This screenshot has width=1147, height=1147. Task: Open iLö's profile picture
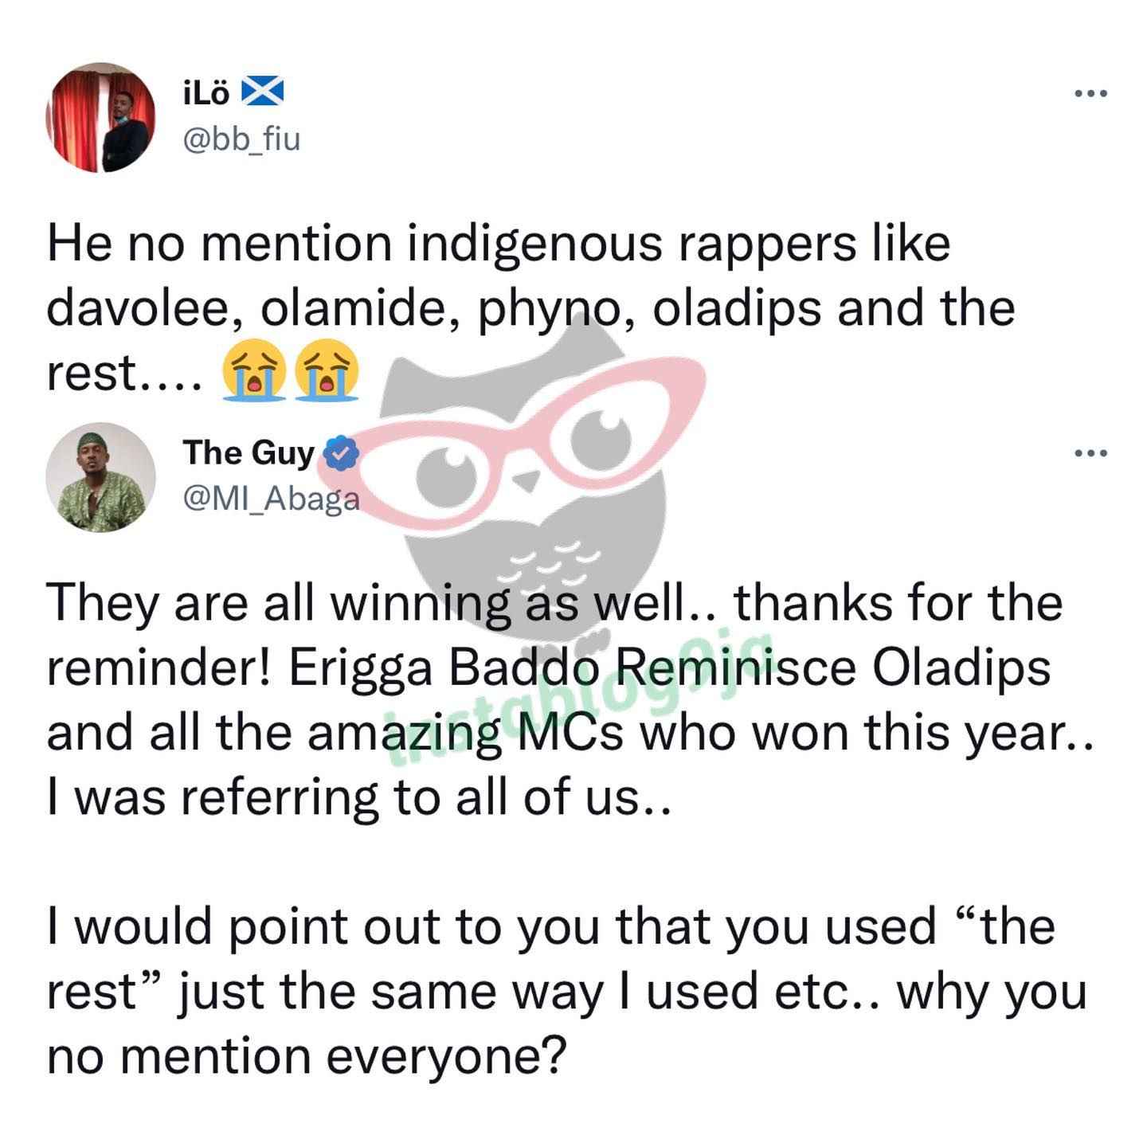point(100,116)
